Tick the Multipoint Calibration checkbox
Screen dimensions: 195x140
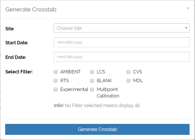tap(92, 89)
